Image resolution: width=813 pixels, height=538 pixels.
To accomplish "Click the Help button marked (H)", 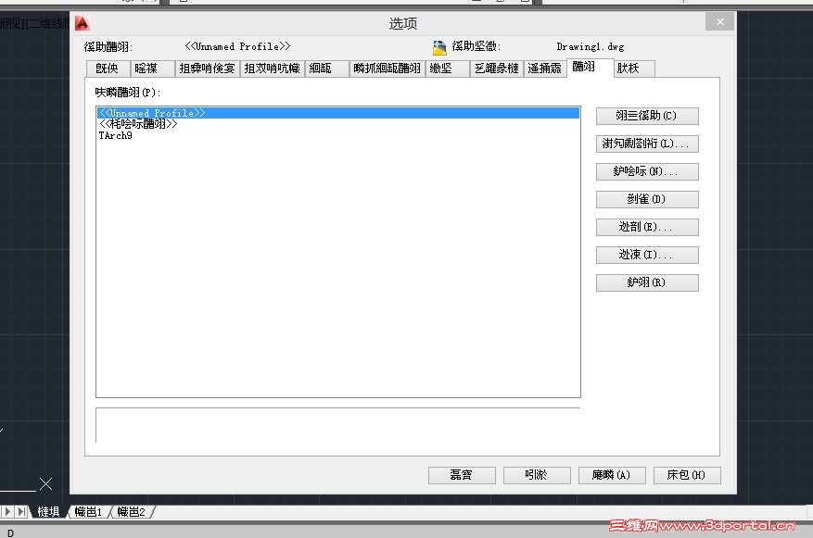I will click(x=687, y=475).
